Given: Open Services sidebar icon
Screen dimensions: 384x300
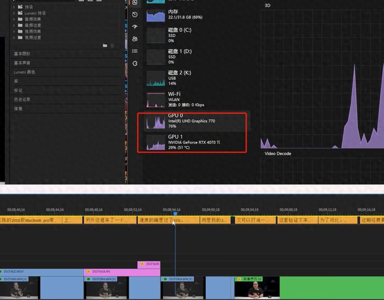Looking at the screenshot, I should tap(135, 63).
